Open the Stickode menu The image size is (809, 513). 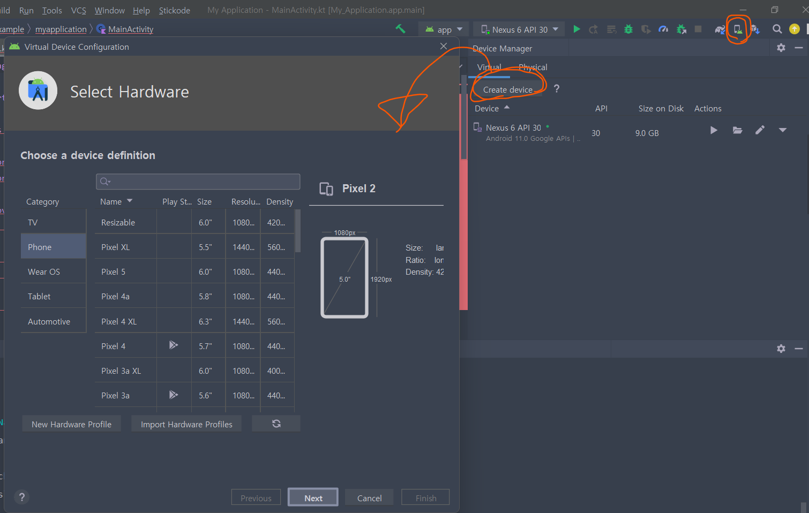click(175, 10)
